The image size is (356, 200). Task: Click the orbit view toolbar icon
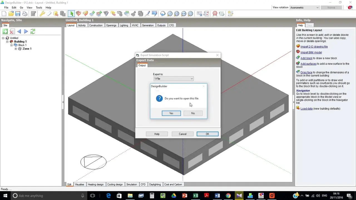pyautogui.click(x=163, y=13)
